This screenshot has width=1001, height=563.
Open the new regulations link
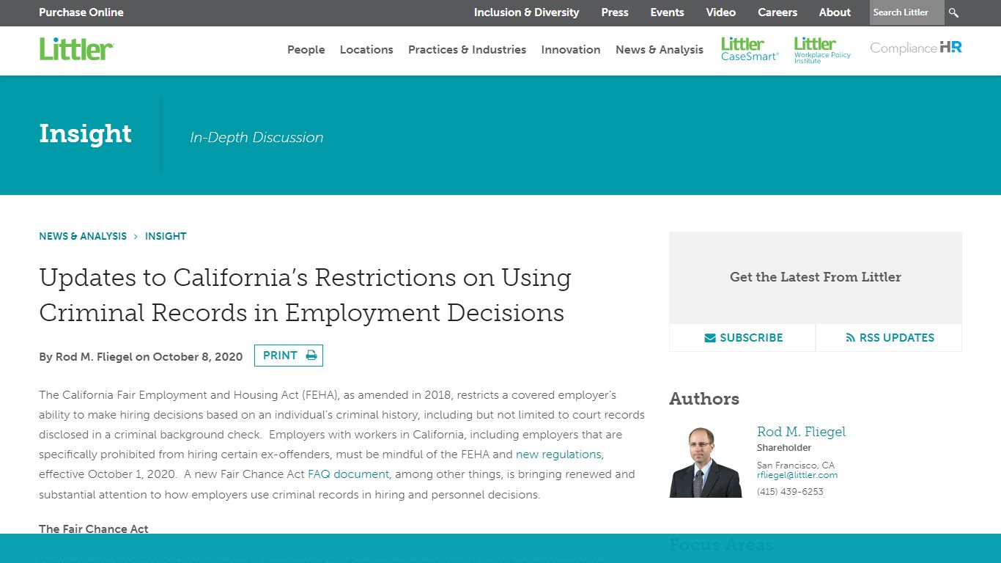[x=558, y=455]
